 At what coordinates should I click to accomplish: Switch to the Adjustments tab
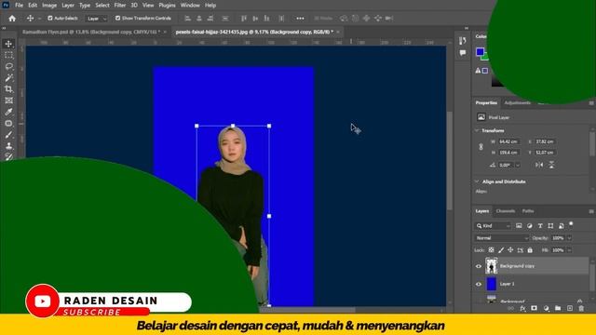pos(518,103)
